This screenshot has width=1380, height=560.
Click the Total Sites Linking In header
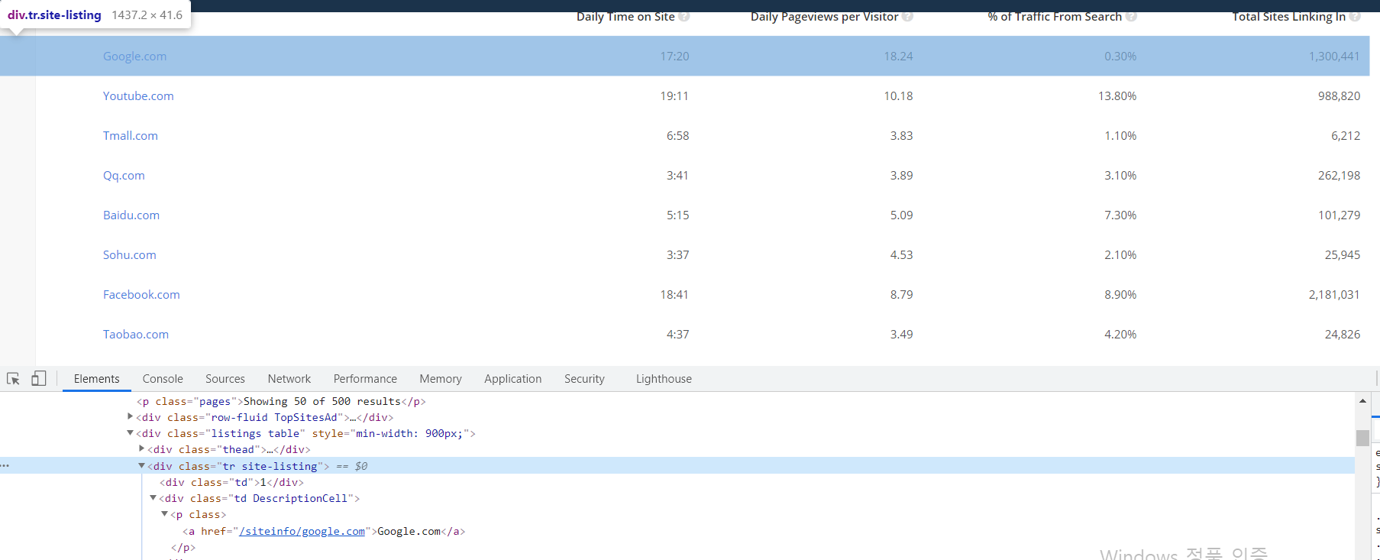pyautogui.click(x=1288, y=17)
